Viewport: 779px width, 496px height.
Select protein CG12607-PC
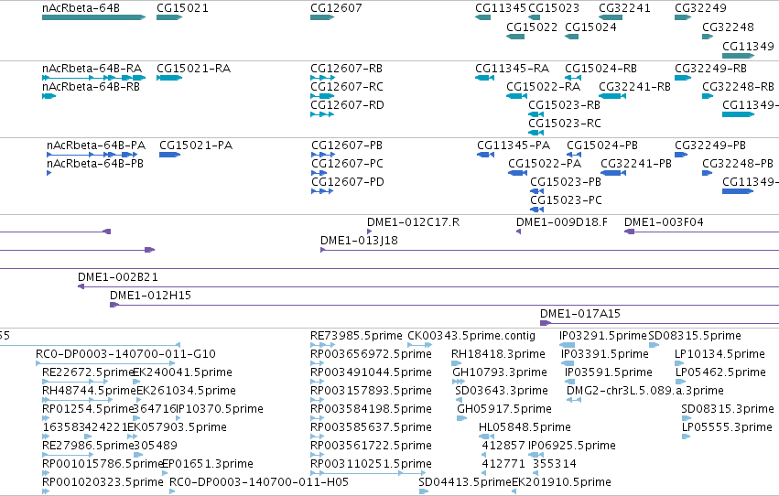347,164
